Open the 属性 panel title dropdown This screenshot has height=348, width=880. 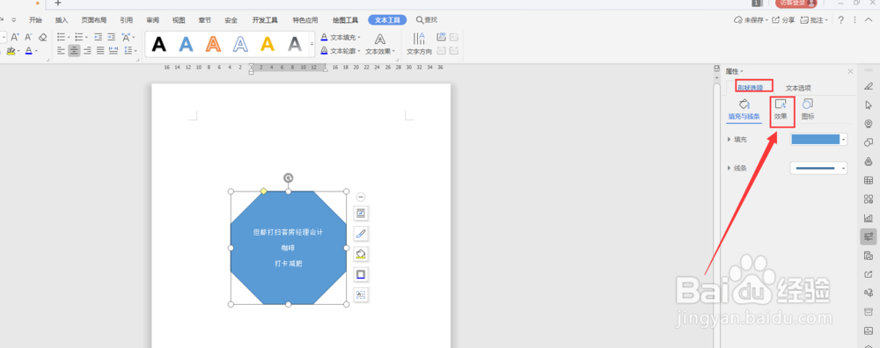point(734,72)
